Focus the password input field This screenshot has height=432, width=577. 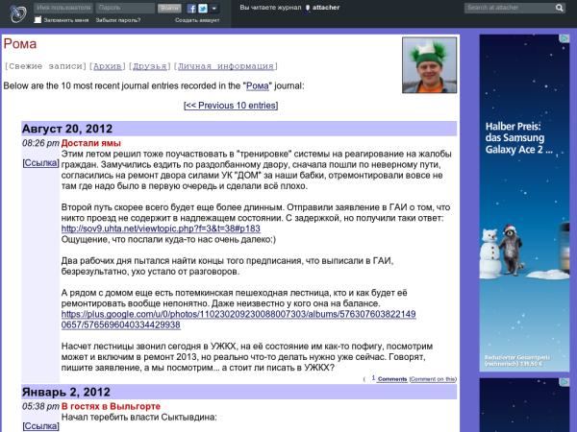125,8
